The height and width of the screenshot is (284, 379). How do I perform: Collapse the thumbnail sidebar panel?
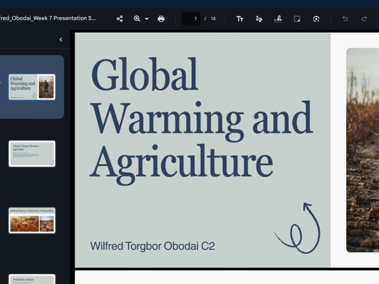(x=61, y=40)
